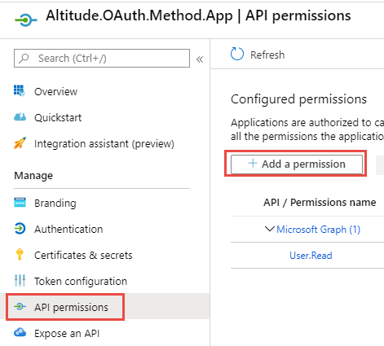Click the Authentication arrow icon
The height and width of the screenshot is (346, 384).
click(x=20, y=229)
